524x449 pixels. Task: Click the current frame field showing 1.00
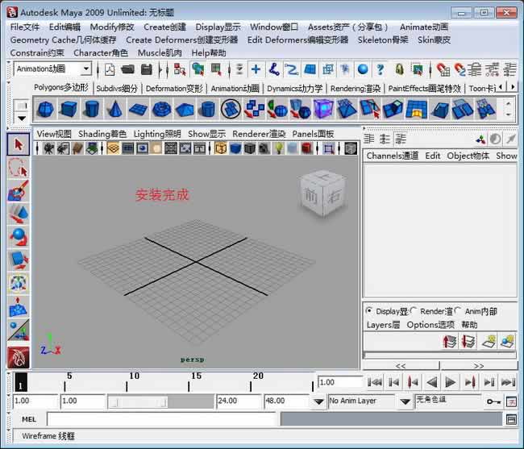click(x=340, y=382)
